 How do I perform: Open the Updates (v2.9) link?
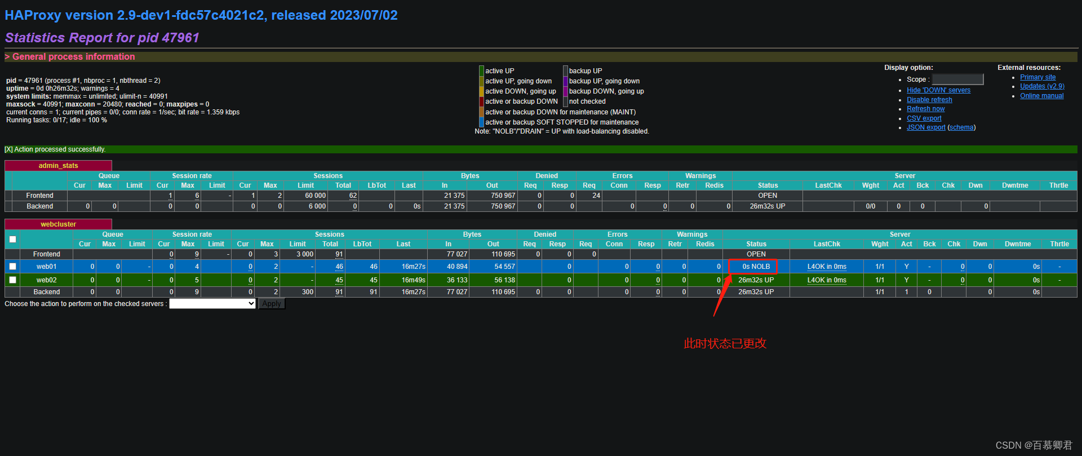1042,86
